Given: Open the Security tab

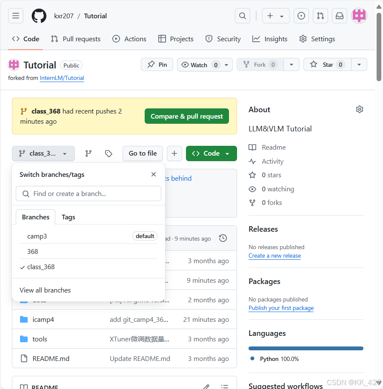Looking at the screenshot, I should 223,39.
